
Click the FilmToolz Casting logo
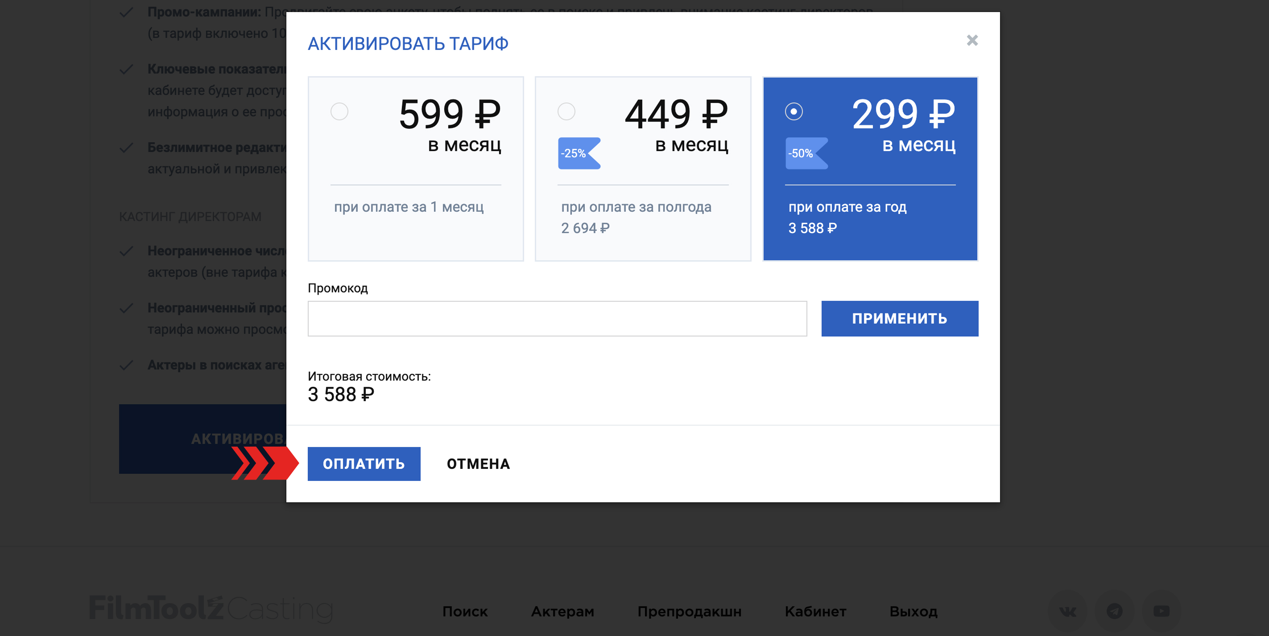click(x=211, y=608)
